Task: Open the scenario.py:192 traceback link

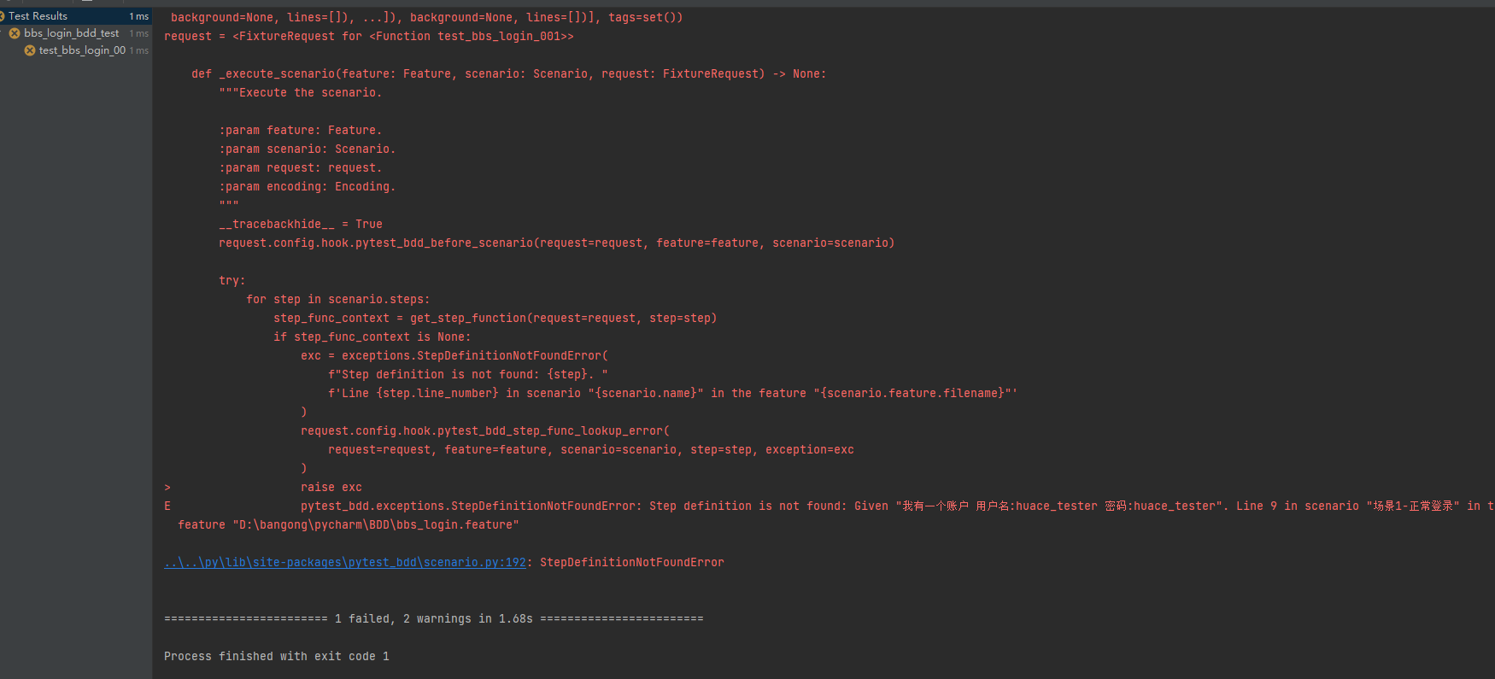Action: pos(345,562)
